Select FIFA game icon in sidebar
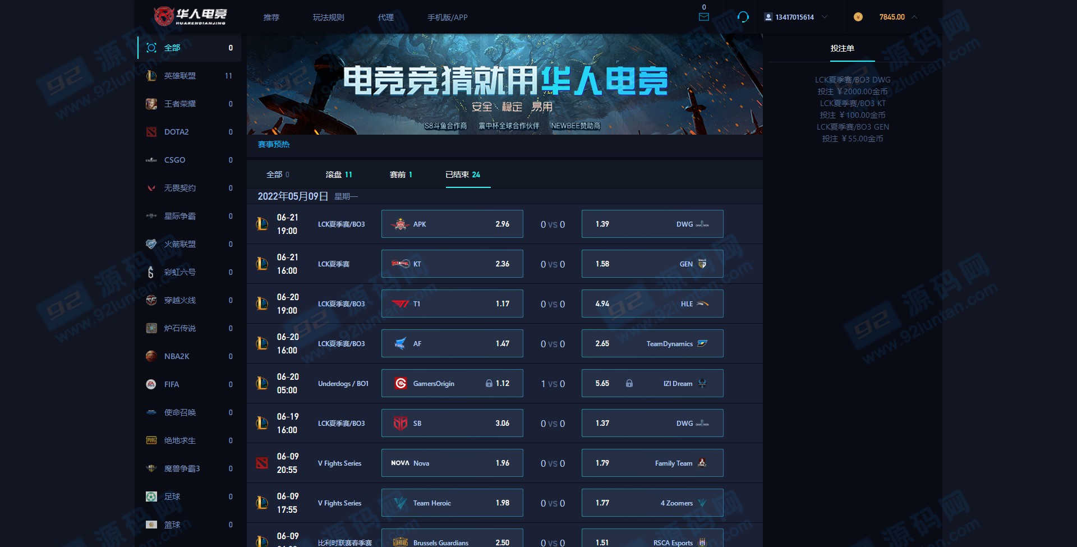 pos(151,384)
